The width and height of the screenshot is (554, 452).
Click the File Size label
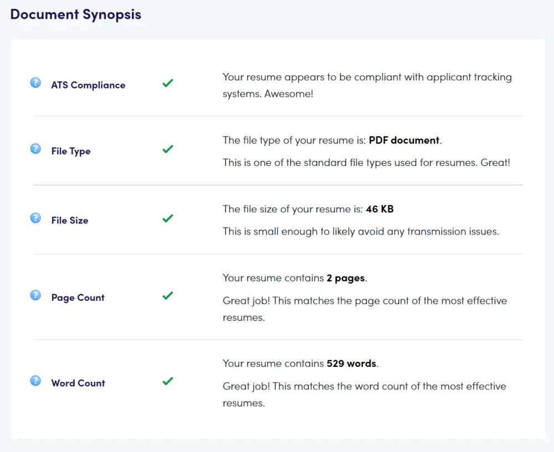pyautogui.click(x=70, y=220)
